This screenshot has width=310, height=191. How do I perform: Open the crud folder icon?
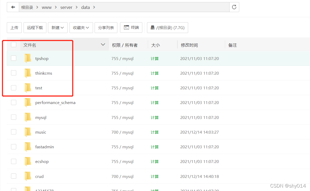tap(28, 176)
